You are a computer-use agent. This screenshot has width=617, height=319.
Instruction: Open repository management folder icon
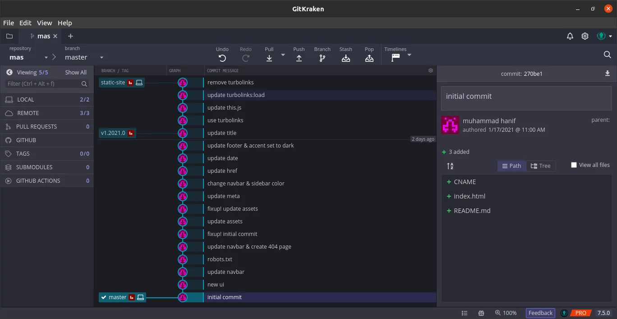click(x=9, y=36)
